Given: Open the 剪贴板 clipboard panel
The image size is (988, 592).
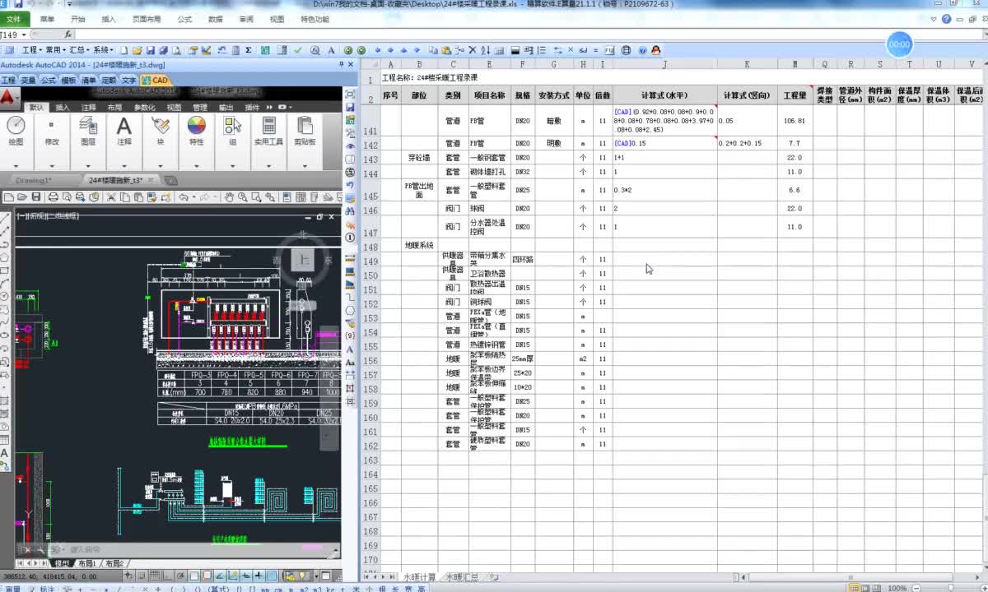Looking at the screenshot, I should point(305,132).
